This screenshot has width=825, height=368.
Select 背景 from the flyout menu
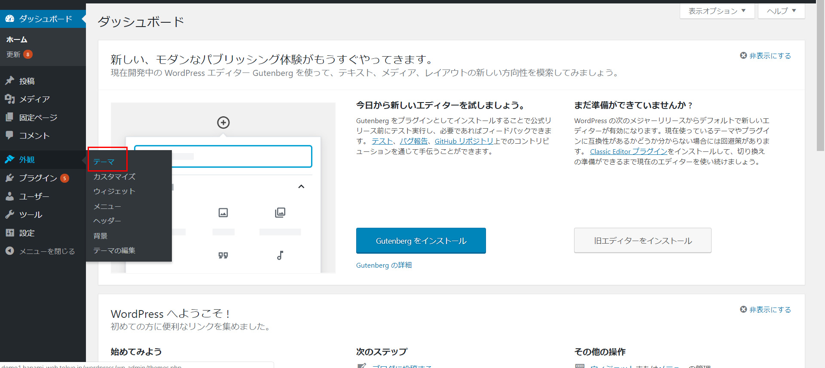(x=101, y=236)
